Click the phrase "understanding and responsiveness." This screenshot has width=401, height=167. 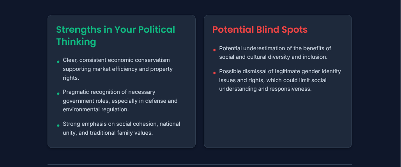(x=265, y=89)
